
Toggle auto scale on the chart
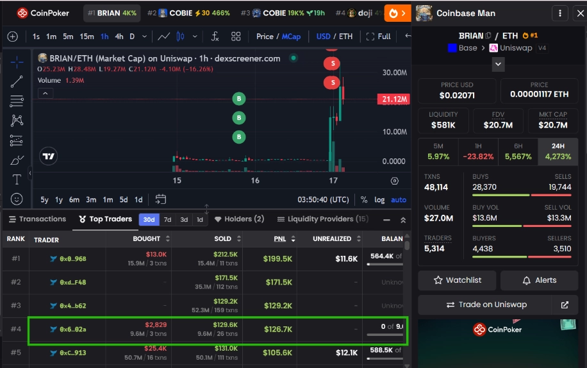pos(399,199)
